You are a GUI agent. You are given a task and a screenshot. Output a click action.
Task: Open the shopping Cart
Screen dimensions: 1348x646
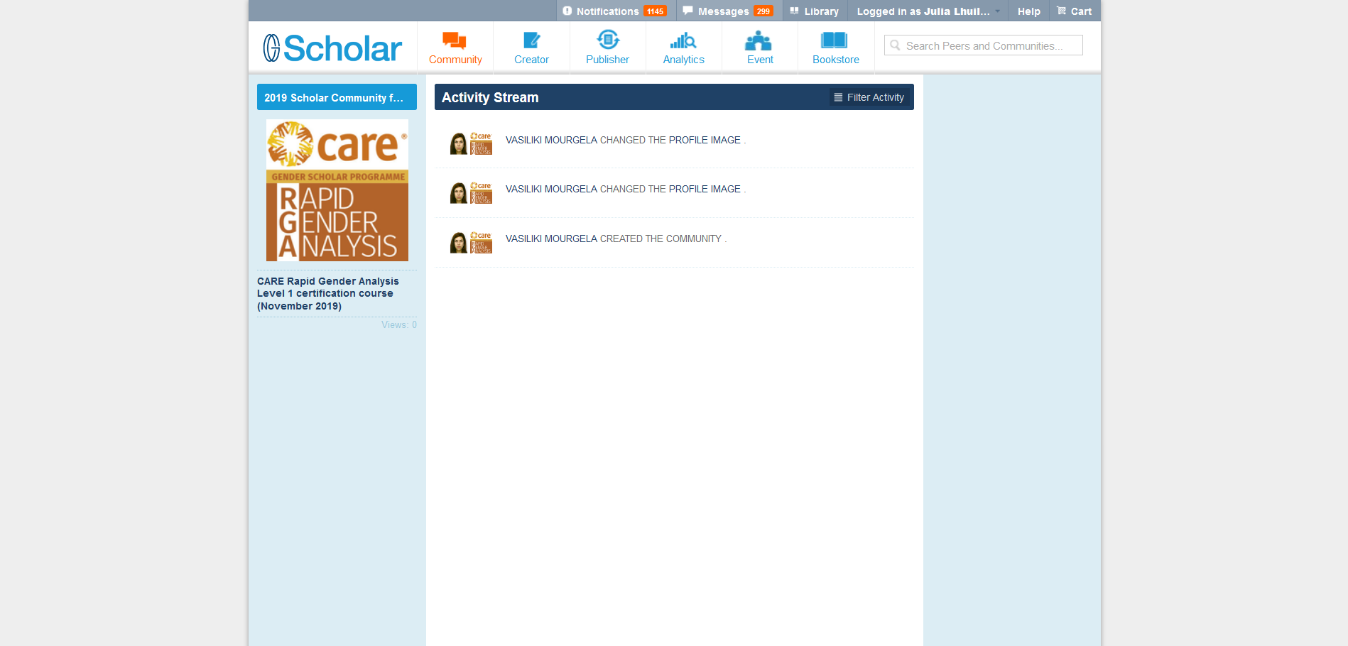point(1074,11)
